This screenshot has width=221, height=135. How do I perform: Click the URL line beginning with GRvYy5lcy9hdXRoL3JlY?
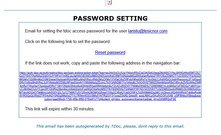click(x=110, y=83)
